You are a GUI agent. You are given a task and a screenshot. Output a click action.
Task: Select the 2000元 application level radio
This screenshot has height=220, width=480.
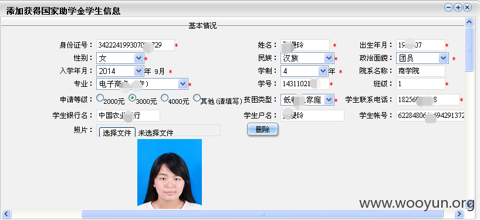(x=100, y=97)
